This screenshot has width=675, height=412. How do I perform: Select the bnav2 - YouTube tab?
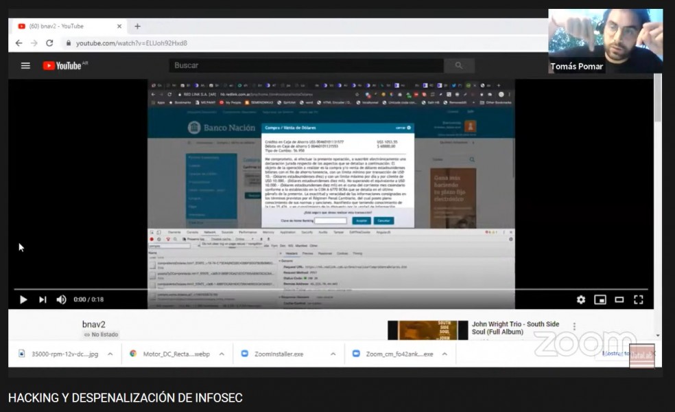tap(69, 26)
